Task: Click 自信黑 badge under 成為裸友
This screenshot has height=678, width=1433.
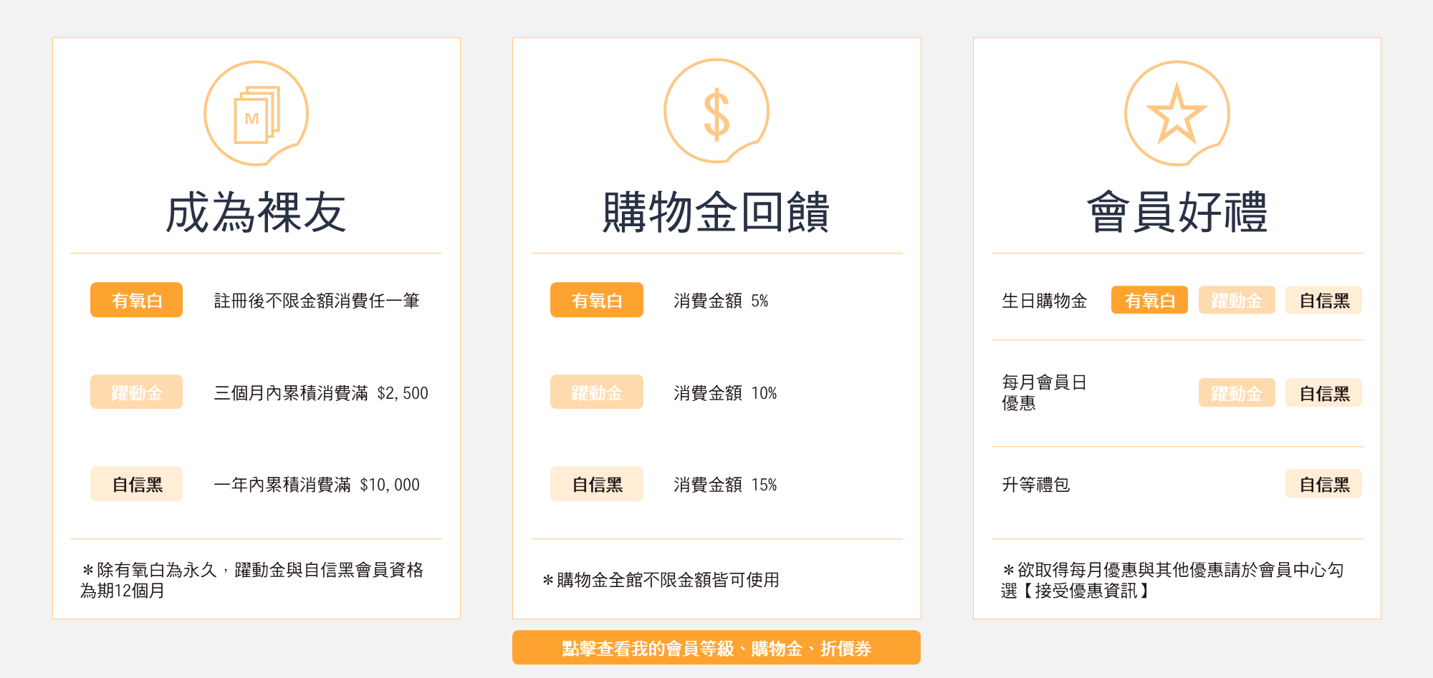Action: point(136,485)
